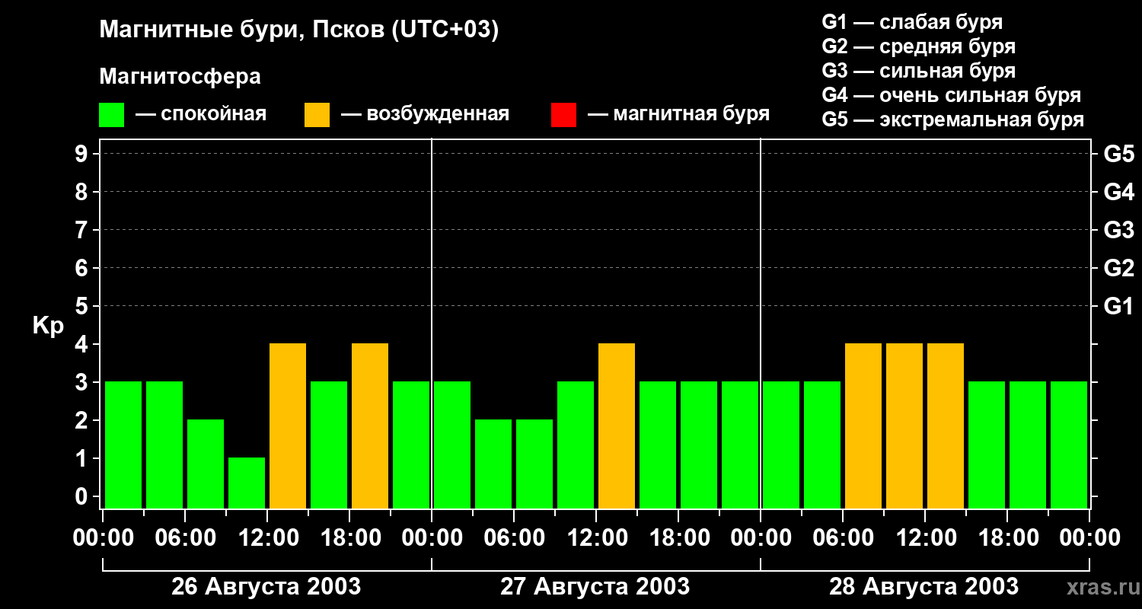The image size is (1142, 609).
Task: Select the orange 12:00 bar on 26 August
Action: (288, 426)
